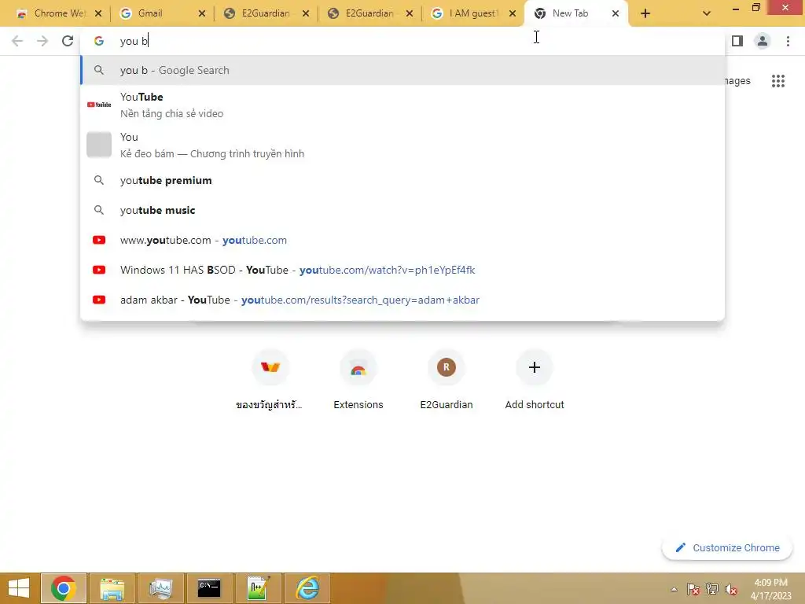
Task: Choose the 'You' TV show suggestion
Action: [x=402, y=145]
